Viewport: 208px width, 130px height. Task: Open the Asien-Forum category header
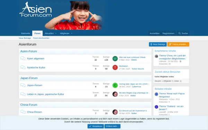click(x=28, y=51)
